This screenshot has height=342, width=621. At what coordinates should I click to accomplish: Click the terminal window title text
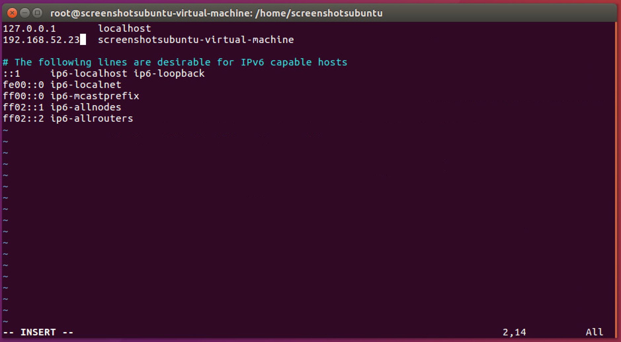point(216,13)
